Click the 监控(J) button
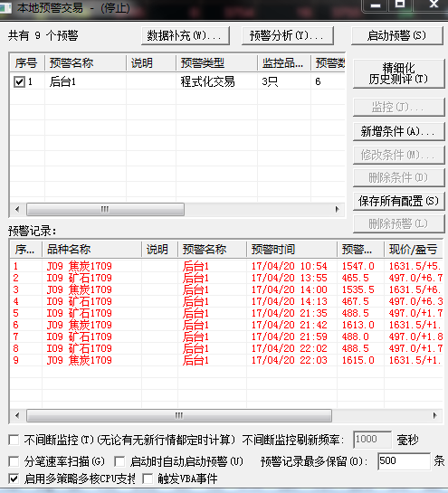448x493 pixels. coord(398,108)
